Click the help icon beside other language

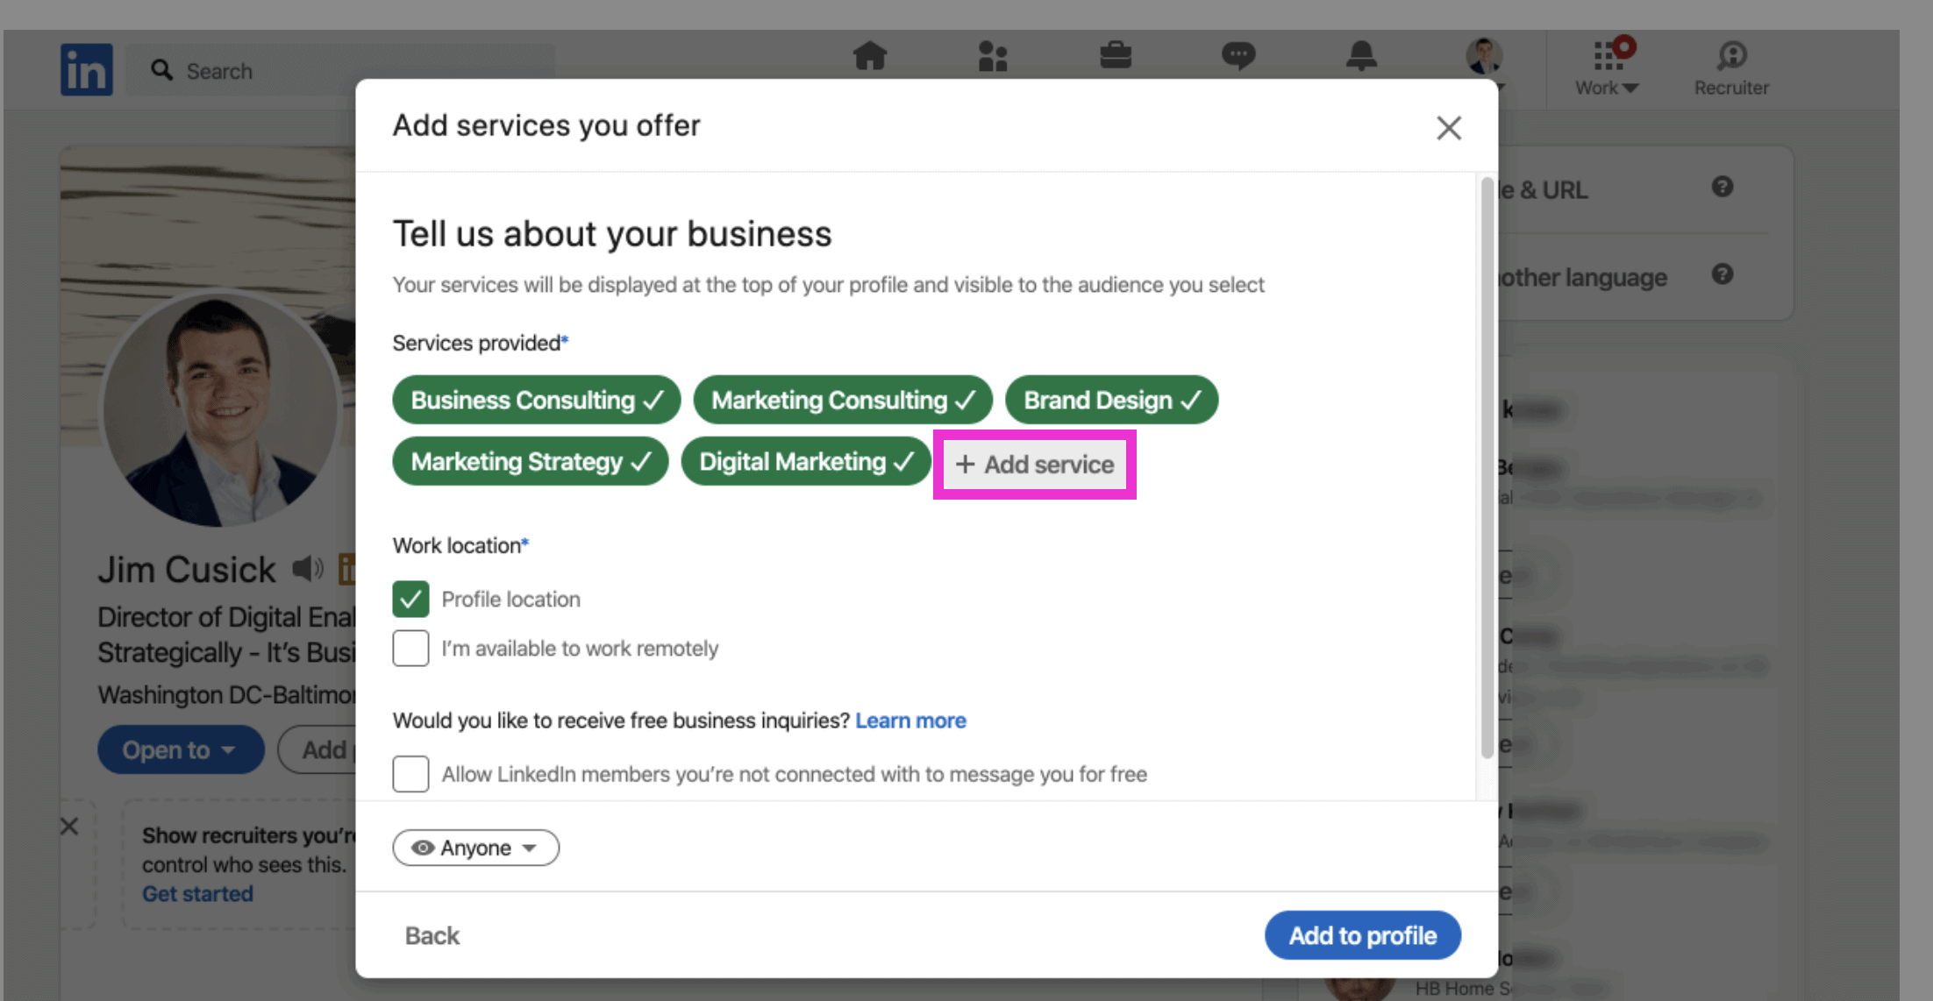1723,274
